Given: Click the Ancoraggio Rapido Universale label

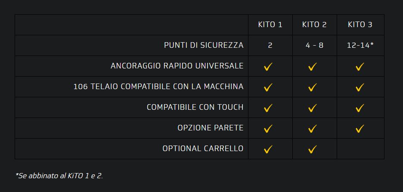Looking at the screenshot, I should (177, 66).
